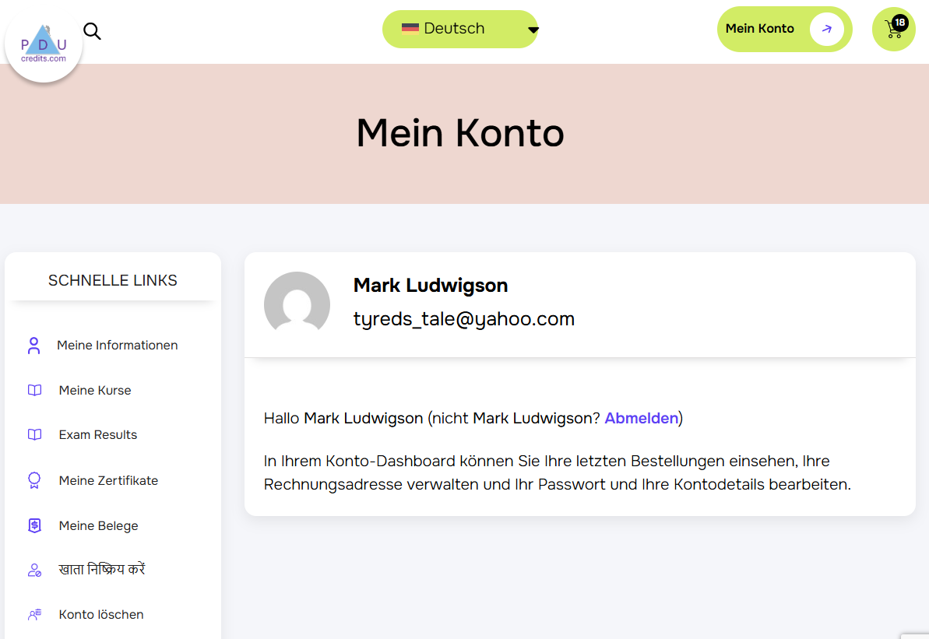Image resolution: width=929 pixels, height=639 pixels.
Task: Click the receipt icon beside Meine Belege
Action: click(34, 525)
